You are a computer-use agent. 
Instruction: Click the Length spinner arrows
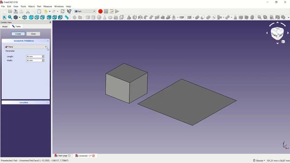43,56
